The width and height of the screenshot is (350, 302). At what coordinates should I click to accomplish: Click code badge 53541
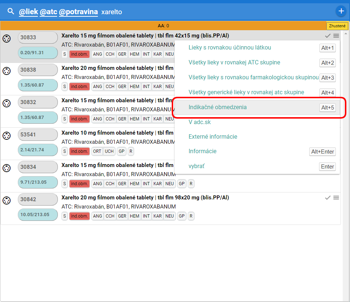point(38,134)
